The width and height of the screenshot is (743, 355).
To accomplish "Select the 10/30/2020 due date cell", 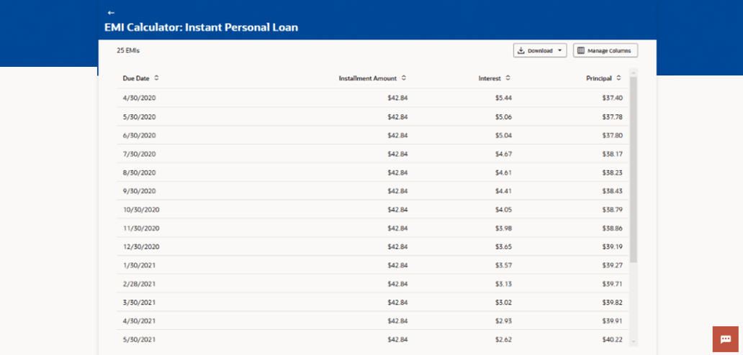I will (141, 209).
